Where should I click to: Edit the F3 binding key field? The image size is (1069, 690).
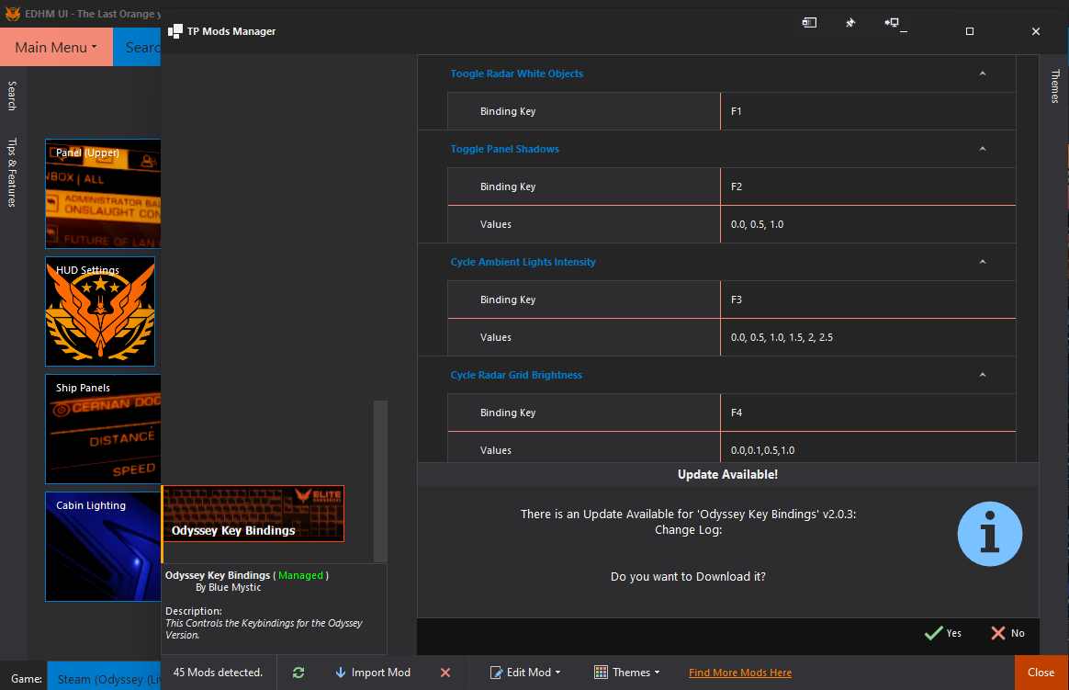pyautogui.click(x=868, y=300)
